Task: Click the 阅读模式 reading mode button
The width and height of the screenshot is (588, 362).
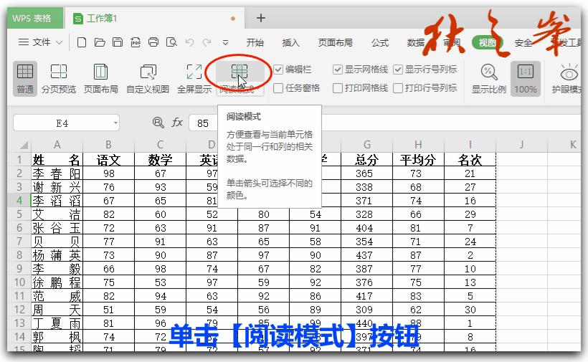Action: (239, 79)
